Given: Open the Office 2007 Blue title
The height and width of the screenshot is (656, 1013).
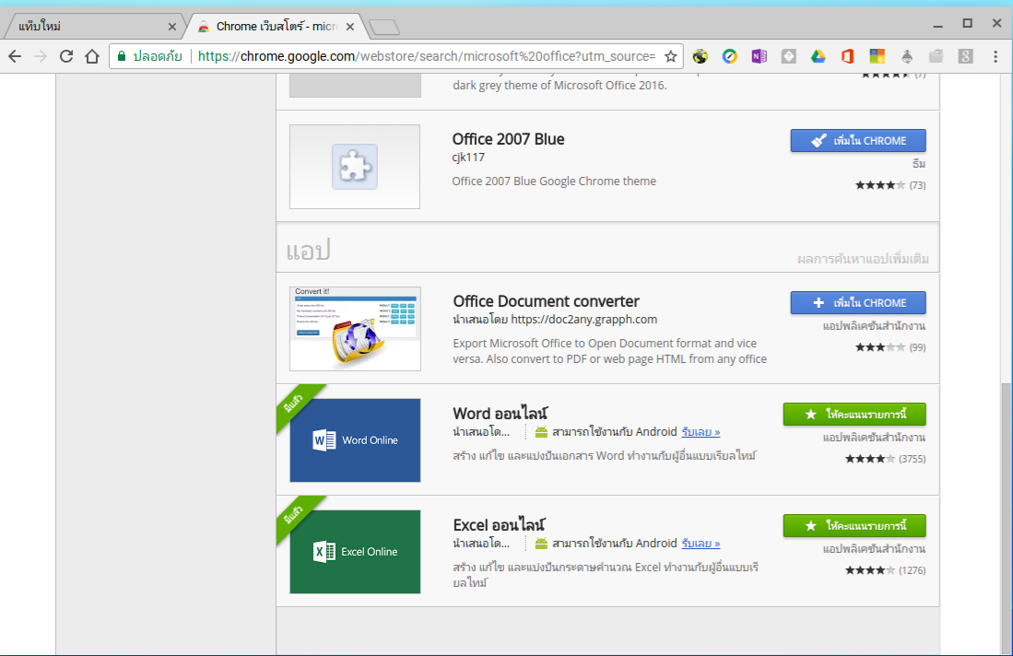Looking at the screenshot, I should 509,139.
